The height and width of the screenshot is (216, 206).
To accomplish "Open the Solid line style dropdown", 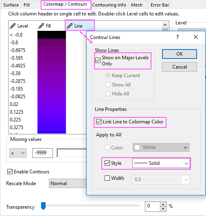I will point(161,163).
